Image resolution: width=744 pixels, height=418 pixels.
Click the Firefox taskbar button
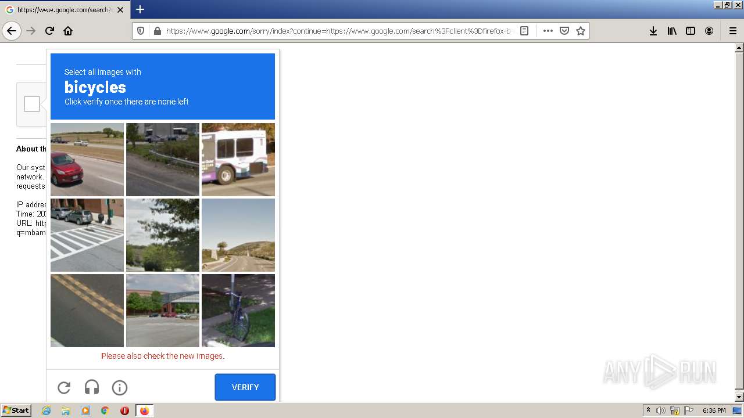(144, 410)
